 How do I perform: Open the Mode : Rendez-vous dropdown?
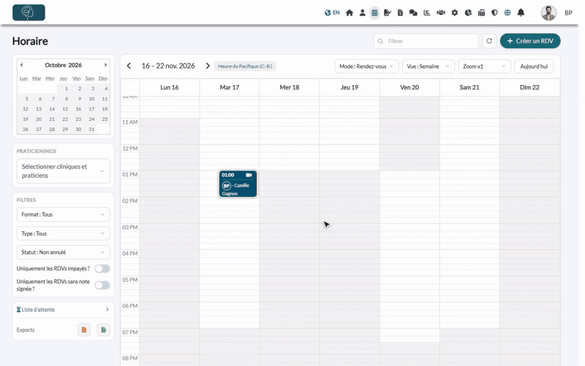366,67
